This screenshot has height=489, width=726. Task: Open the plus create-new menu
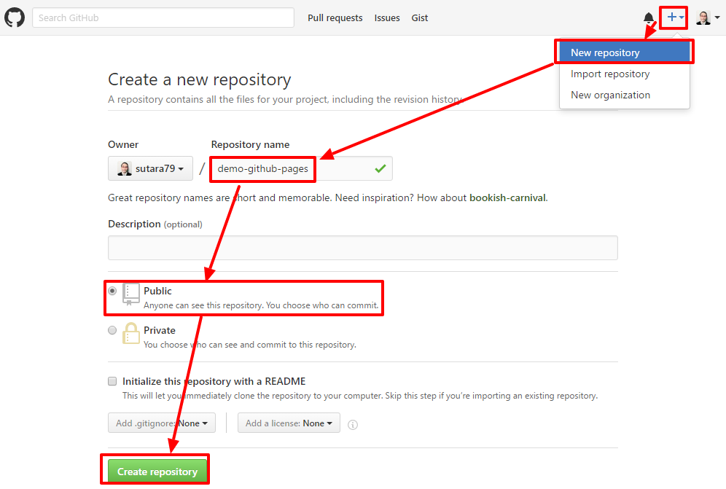(x=675, y=17)
